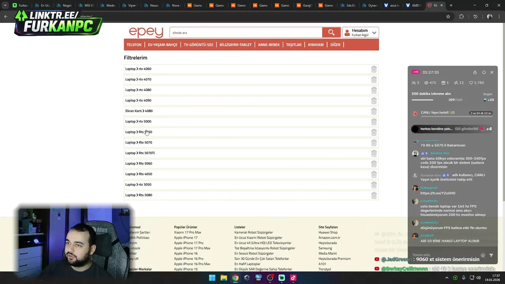
Task: Delete the Ekran Kartı 4080 filter
Action: (x=374, y=111)
